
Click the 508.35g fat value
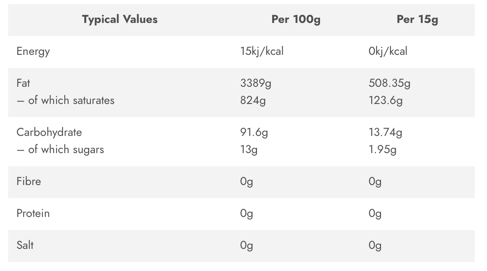coord(389,83)
